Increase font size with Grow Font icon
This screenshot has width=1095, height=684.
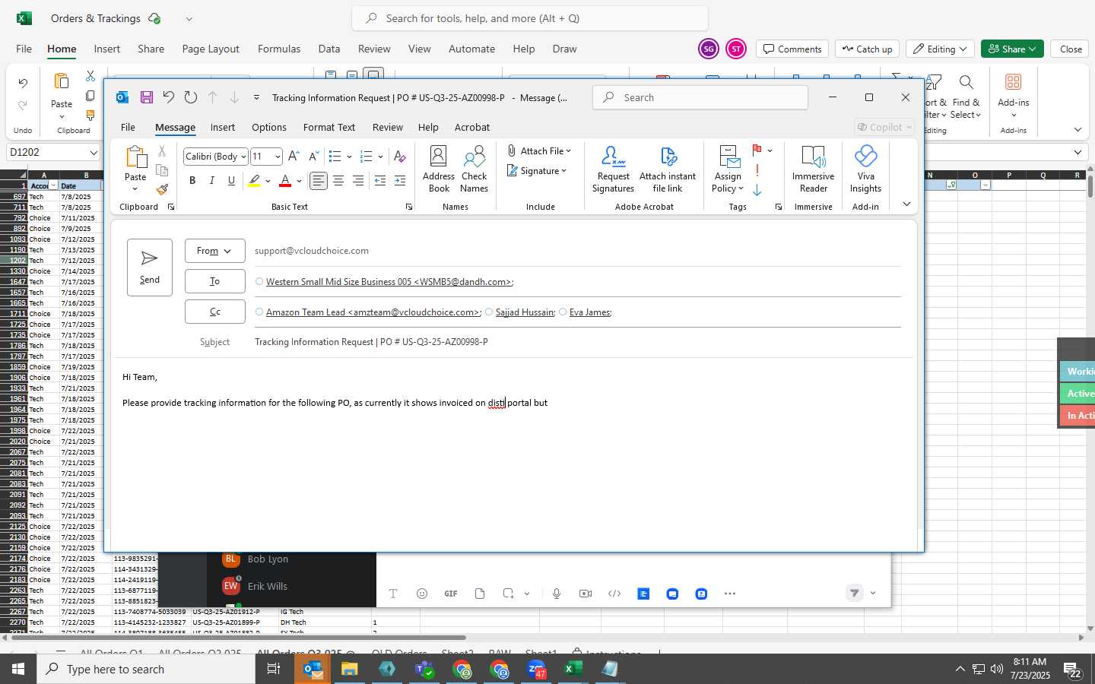click(294, 157)
